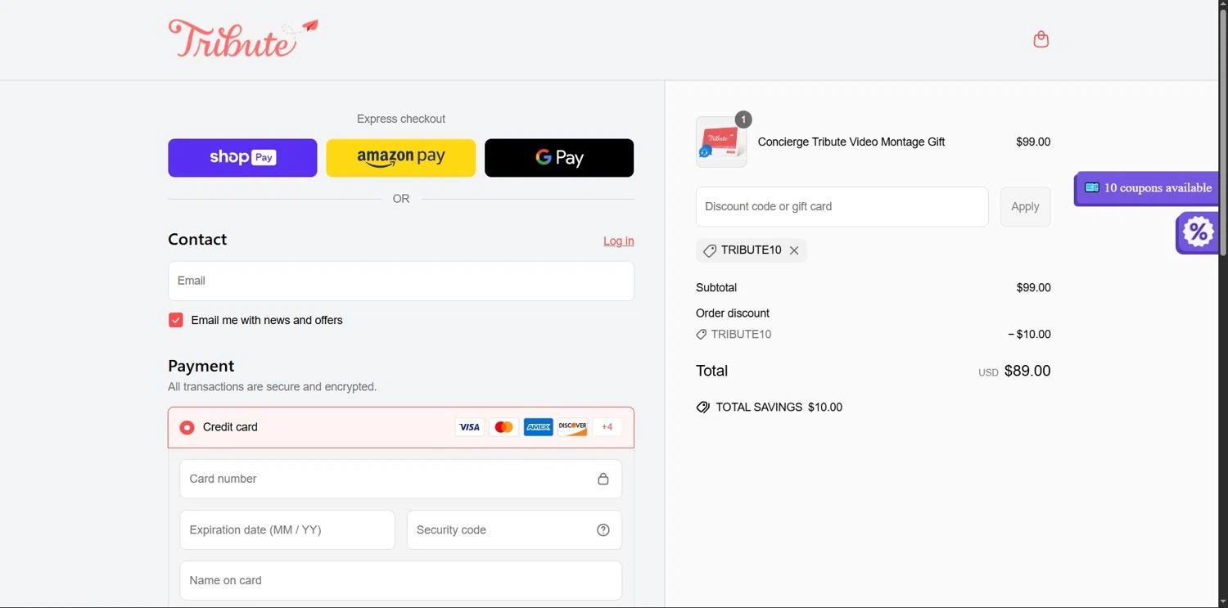The width and height of the screenshot is (1228, 608).
Task: Click the Mastercard icon
Action: (503, 427)
